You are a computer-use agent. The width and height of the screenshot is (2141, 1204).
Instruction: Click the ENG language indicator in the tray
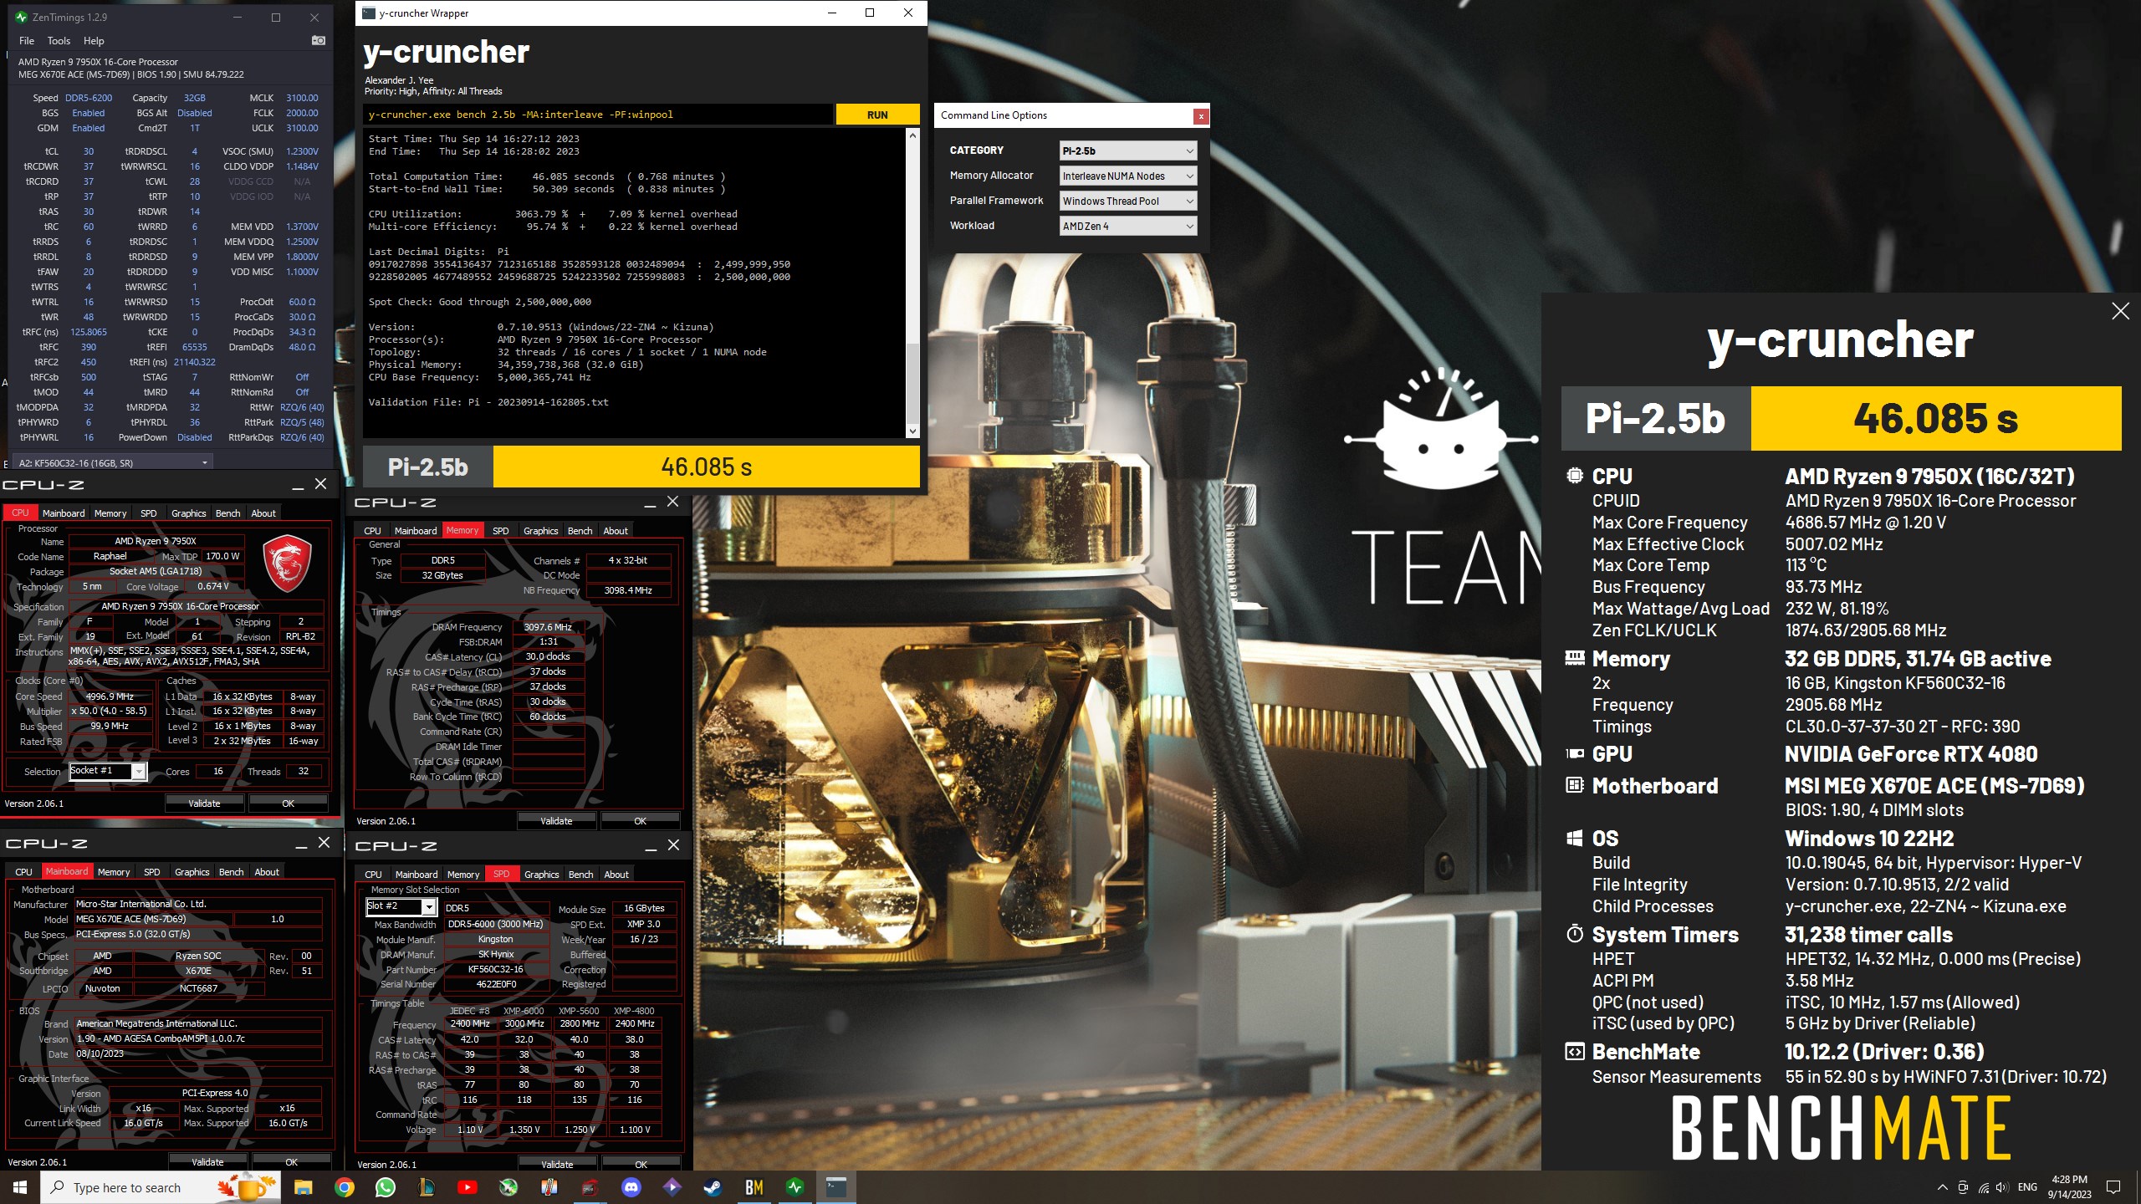(2027, 1187)
